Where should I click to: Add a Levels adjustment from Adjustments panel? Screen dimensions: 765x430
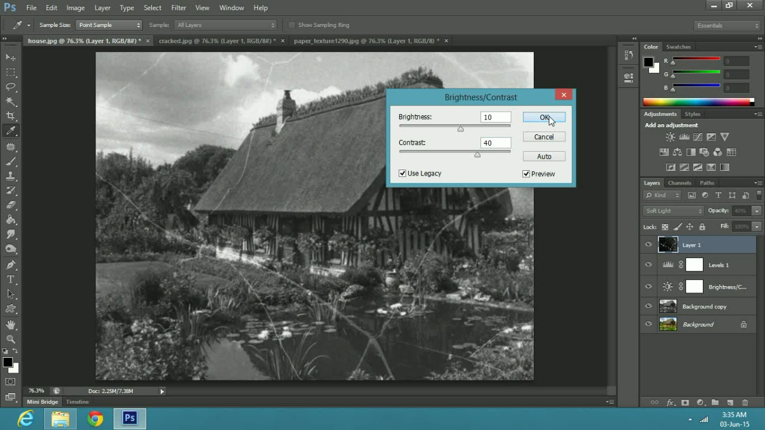[684, 137]
